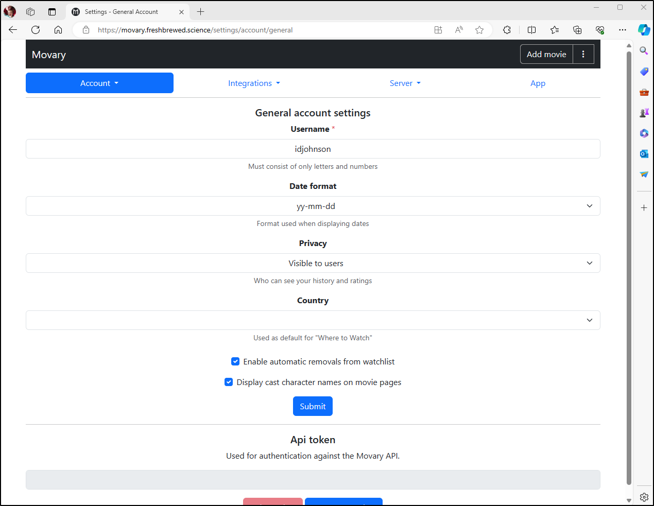This screenshot has height=506, width=654.
Task: Click the browser profile avatar icon
Action: [x=10, y=11]
